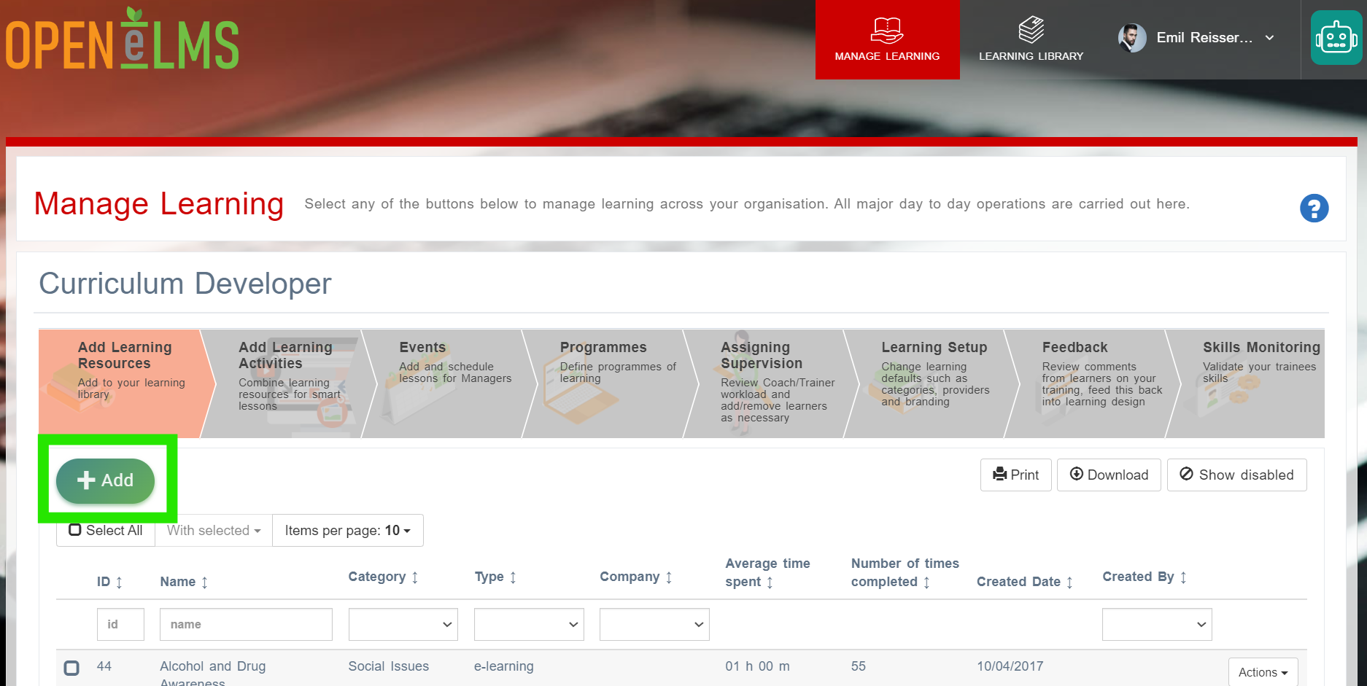This screenshot has height=686, width=1367.
Task: Open the Programmes step
Action: point(610,383)
